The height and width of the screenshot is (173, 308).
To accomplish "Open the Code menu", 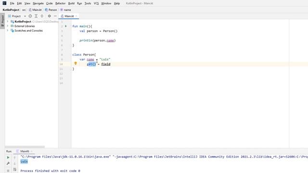I will (x=49, y=3).
